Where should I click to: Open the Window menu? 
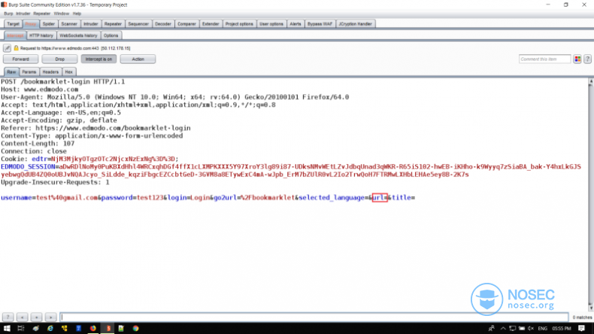tap(62, 14)
